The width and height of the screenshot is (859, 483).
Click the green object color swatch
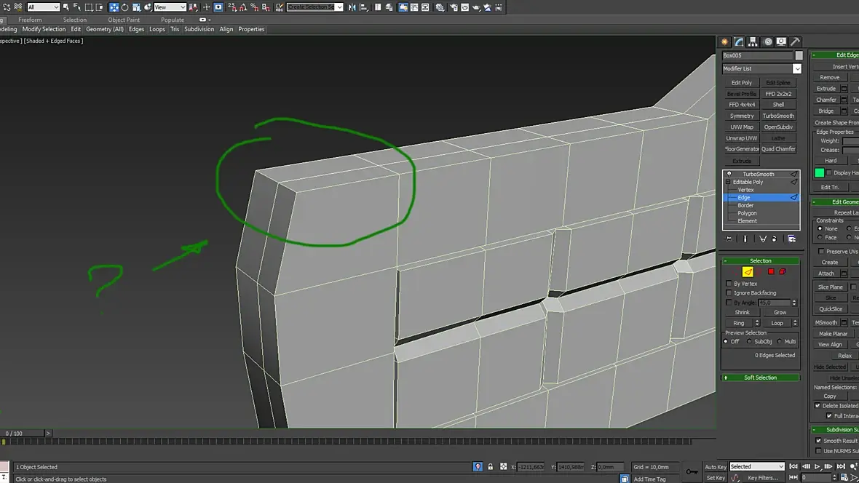(819, 172)
